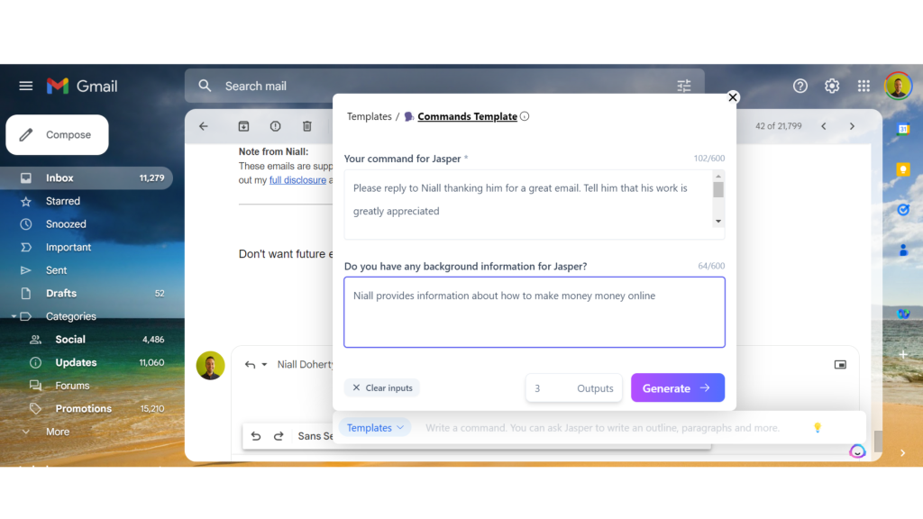Image resolution: width=923 pixels, height=519 pixels.
Task: Click the Generate button
Action: pos(677,387)
